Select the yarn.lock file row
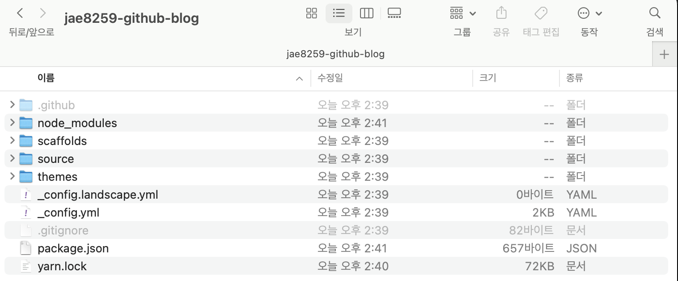This screenshot has height=281, width=678. point(336,266)
